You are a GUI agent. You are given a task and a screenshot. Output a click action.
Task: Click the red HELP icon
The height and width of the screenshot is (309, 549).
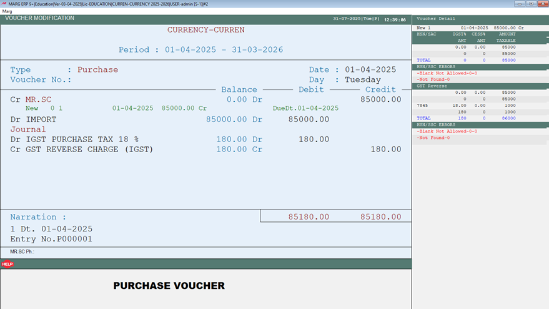point(7,265)
